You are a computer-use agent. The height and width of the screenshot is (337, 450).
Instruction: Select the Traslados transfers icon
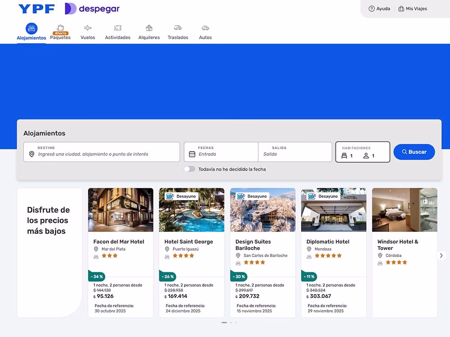(178, 28)
